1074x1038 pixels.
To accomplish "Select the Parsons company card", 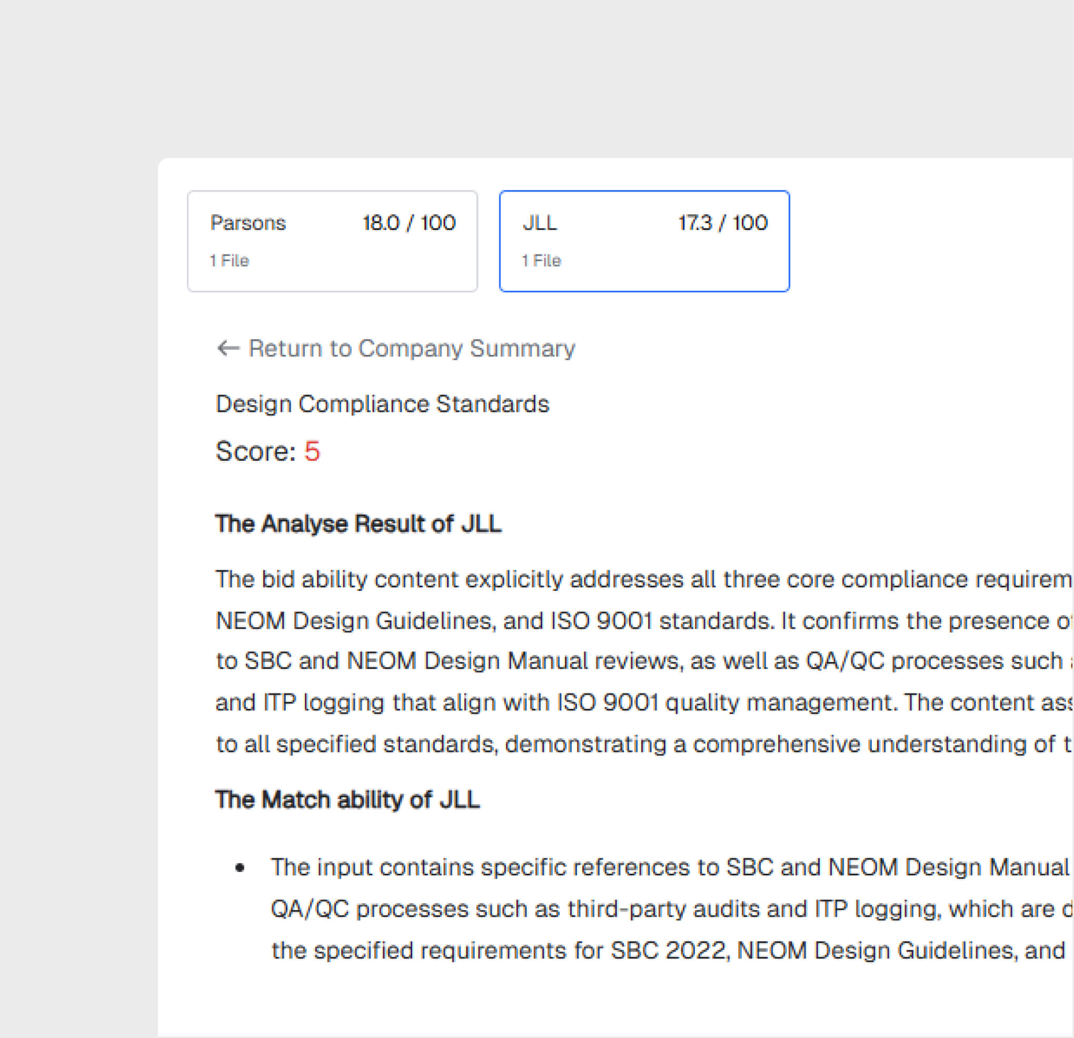I will (x=332, y=241).
